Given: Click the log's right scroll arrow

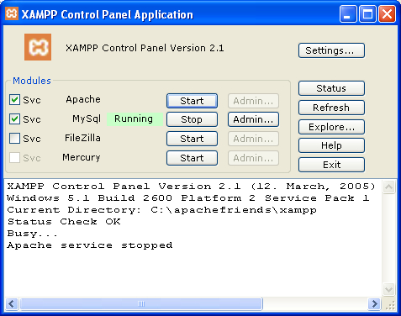Looking at the screenshot, I should coord(375,303).
